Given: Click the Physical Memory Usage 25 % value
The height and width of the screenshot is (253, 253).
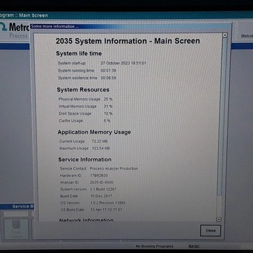Looking at the screenshot, I should [108, 99].
